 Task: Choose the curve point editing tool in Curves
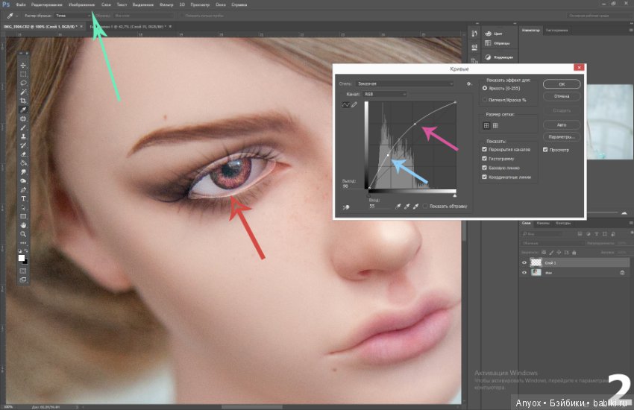[x=345, y=104]
